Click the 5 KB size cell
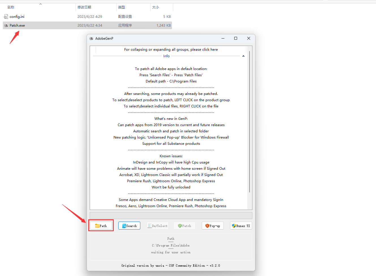 (x=167, y=17)
